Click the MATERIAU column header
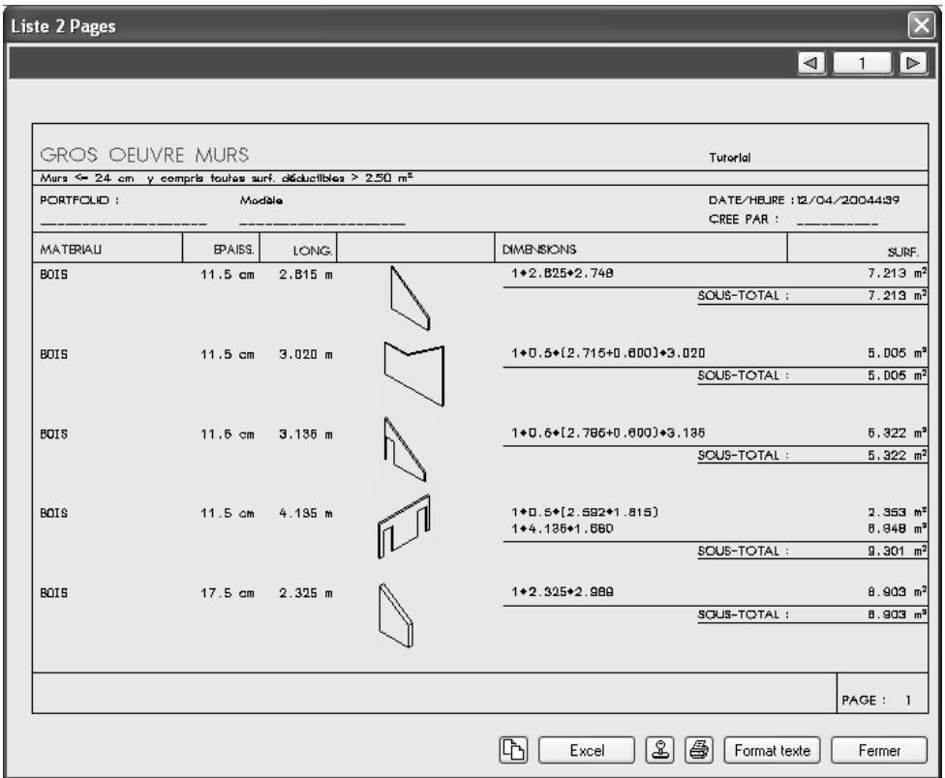The height and width of the screenshot is (778, 945). tap(71, 250)
